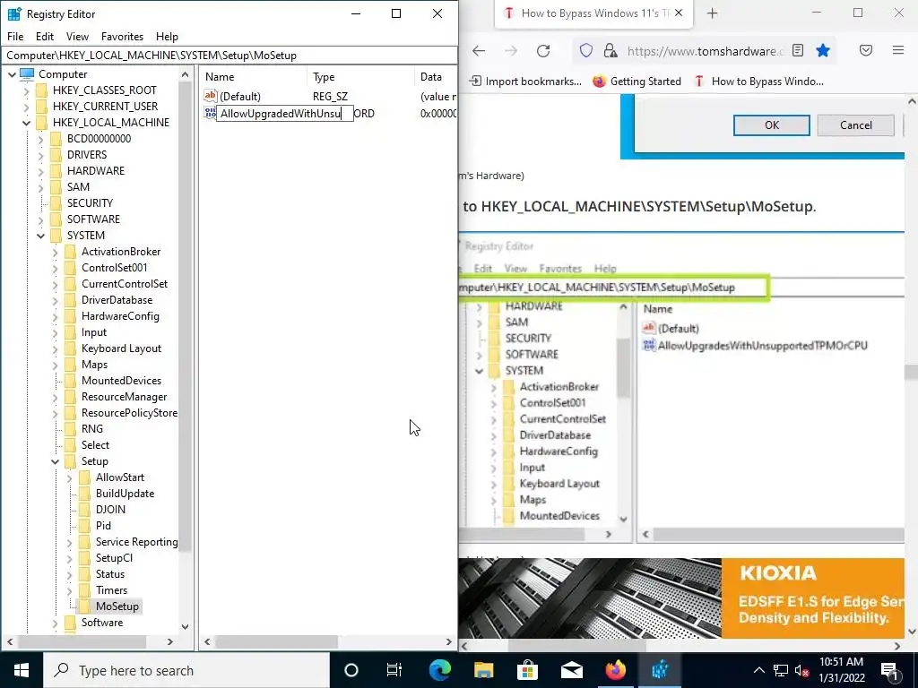Toggle Firefox reader view icon
Image resolution: width=918 pixels, height=688 pixels.
[x=797, y=50]
